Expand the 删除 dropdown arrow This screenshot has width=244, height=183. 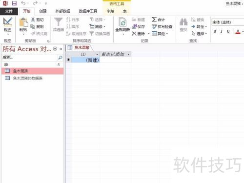click(148, 34)
